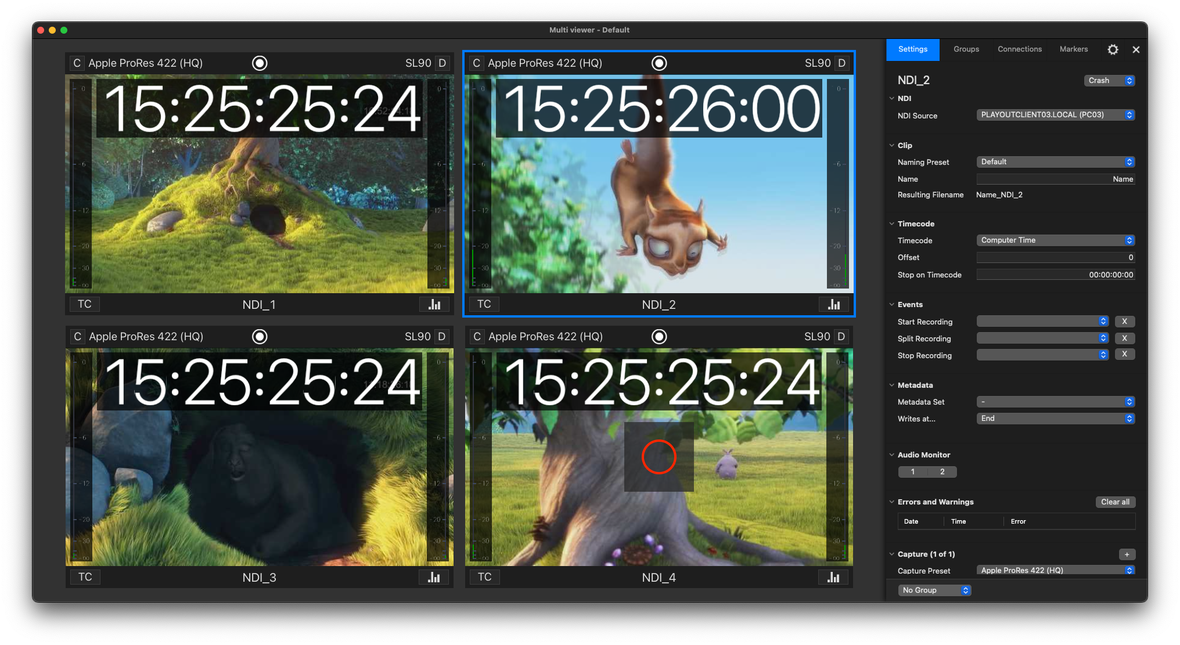Open audio meters icon on NDI_2
This screenshot has width=1180, height=645.
tap(834, 304)
